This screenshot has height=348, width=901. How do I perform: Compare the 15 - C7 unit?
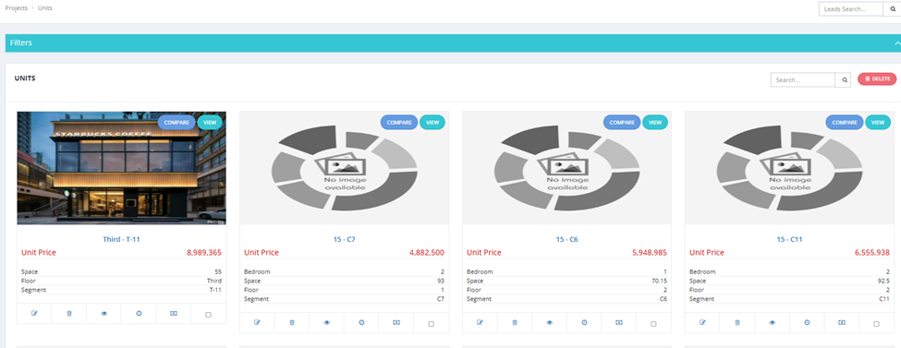pyautogui.click(x=399, y=122)
